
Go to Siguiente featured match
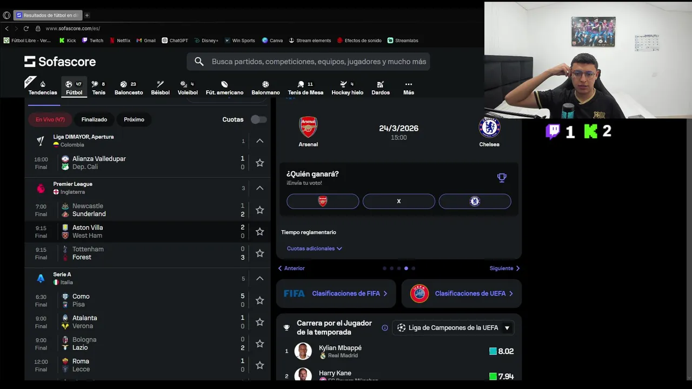tap(505, 268)
